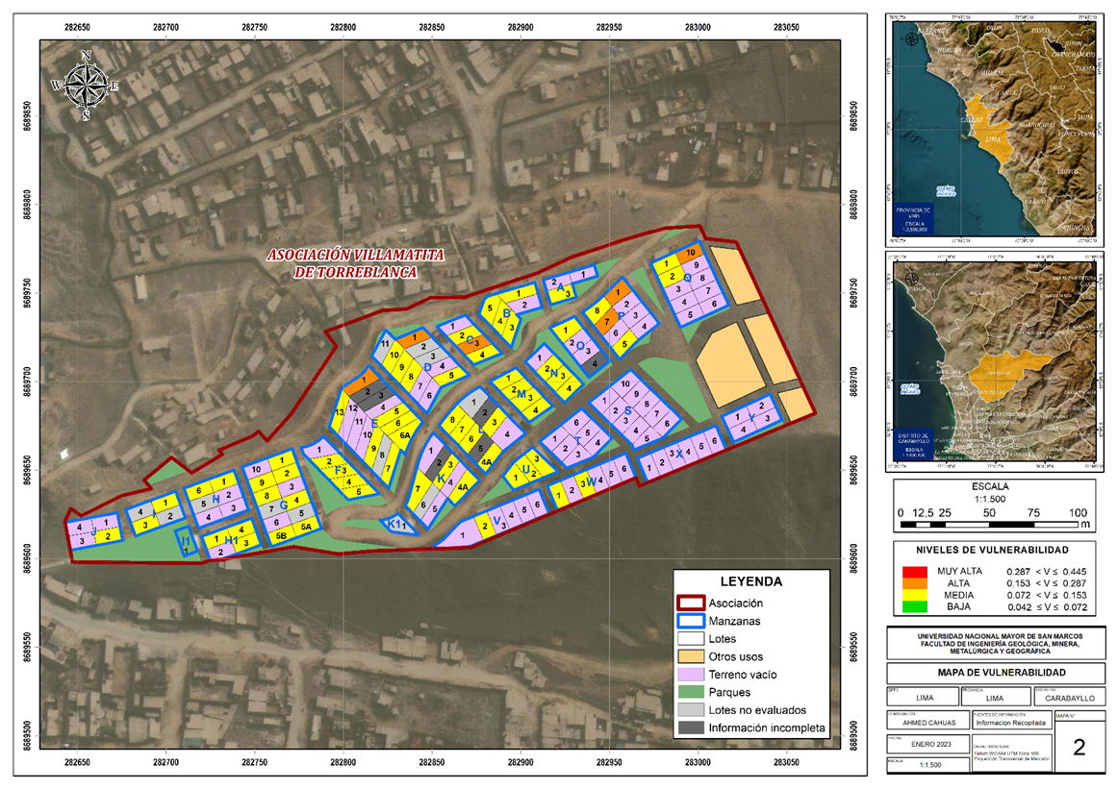The image size is (1117, 789).
Task: Click the 0.287 < V ≤ 0.445 range text
Action: [1047, 571]
